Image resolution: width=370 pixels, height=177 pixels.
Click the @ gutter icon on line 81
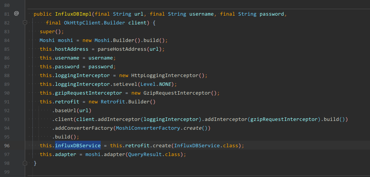(x=16, y=14)
